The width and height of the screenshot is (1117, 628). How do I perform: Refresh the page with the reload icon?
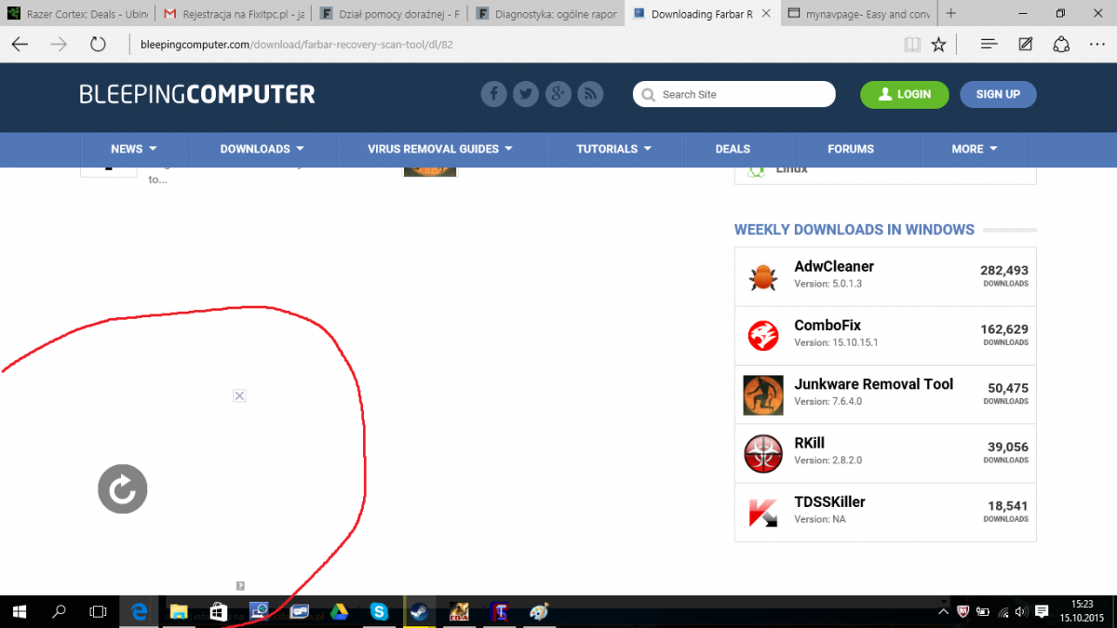coord(98,45)
